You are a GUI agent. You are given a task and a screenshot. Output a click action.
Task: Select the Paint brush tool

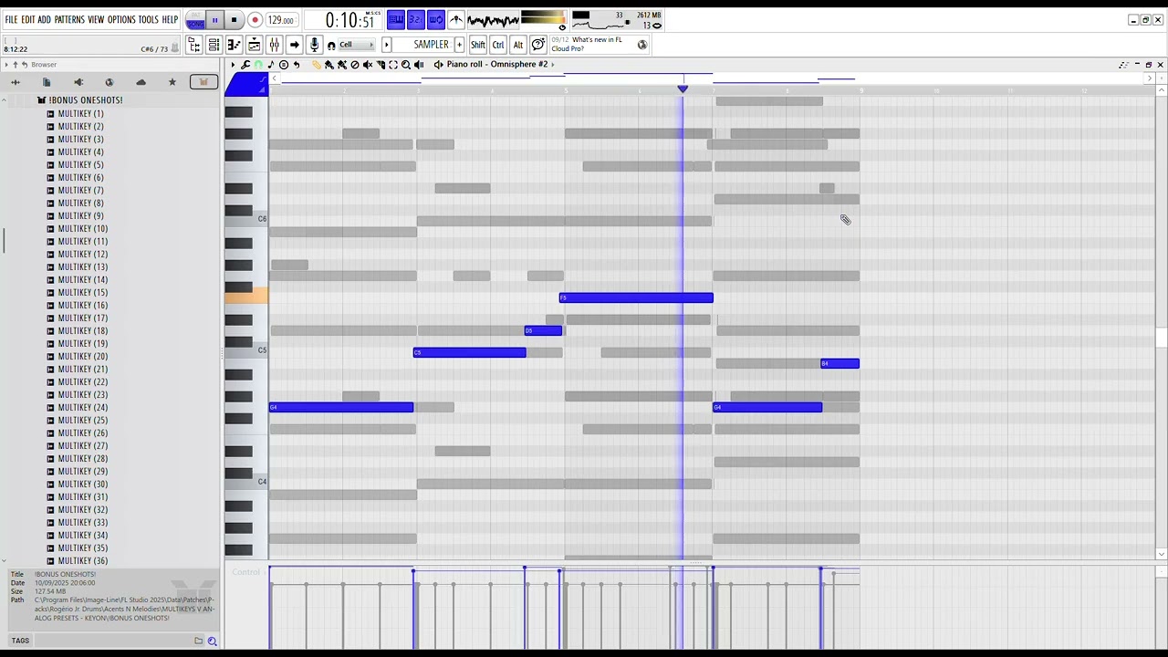pyautogui.click(x=328, y=65)
